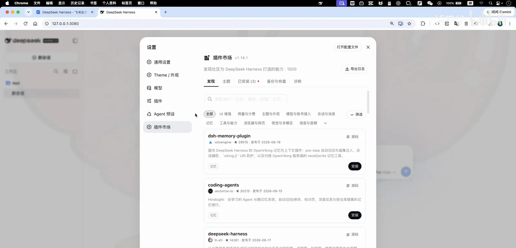Open Theme / 外观 settings section

tap(167, 75)
